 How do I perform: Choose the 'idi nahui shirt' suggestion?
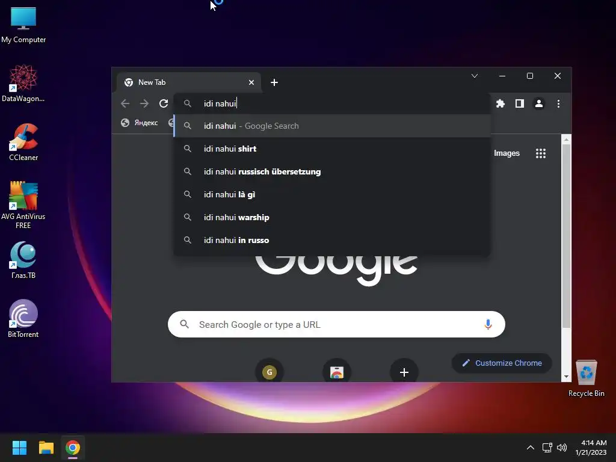[x=332, y=149]
